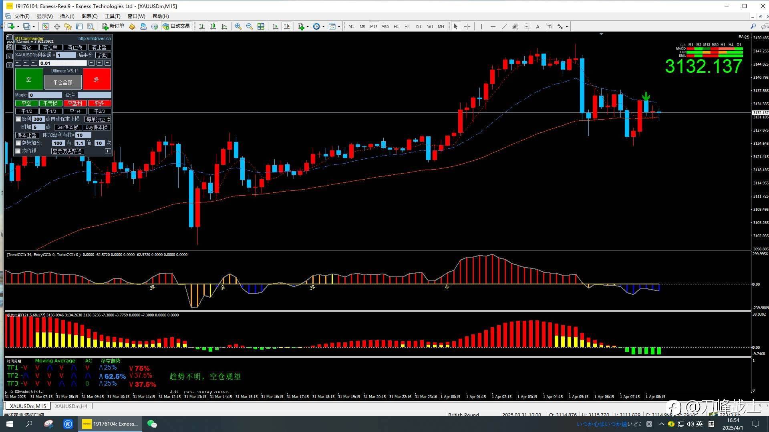
Task: Expand the periodicity clock dropdown arrow
Action: pos(323,27)
